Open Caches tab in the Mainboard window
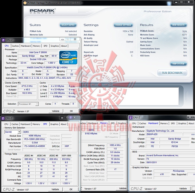Screen dimensions: 195x193 (x=143, y=123)
